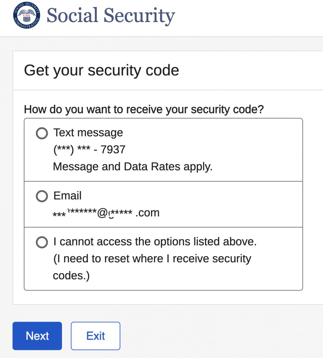
Task: Click the 'Get your security code' heading
Action: (102, 70)
